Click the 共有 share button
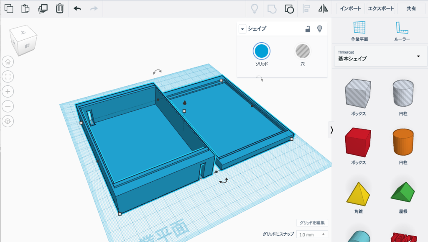 (x=411, y=8)
